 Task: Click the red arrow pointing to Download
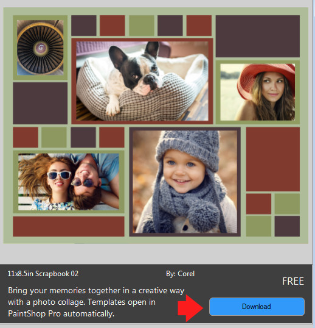point(190,308)
